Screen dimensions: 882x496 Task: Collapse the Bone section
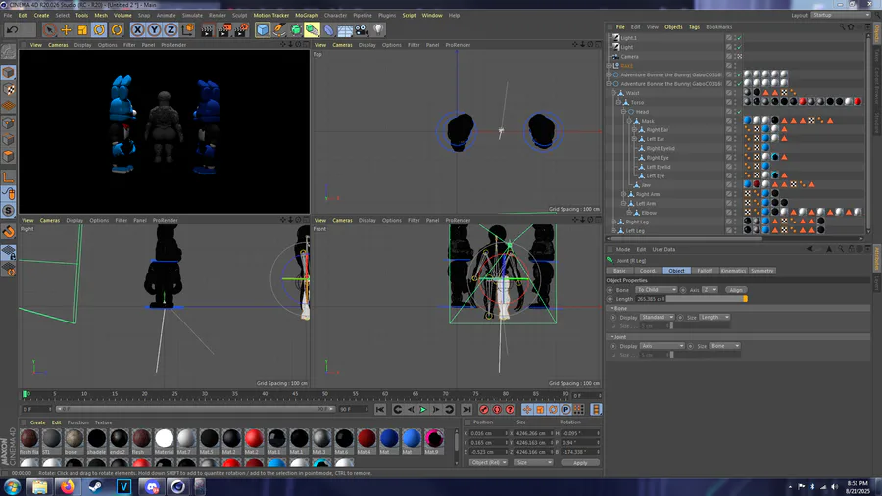(x=612, y=308)
